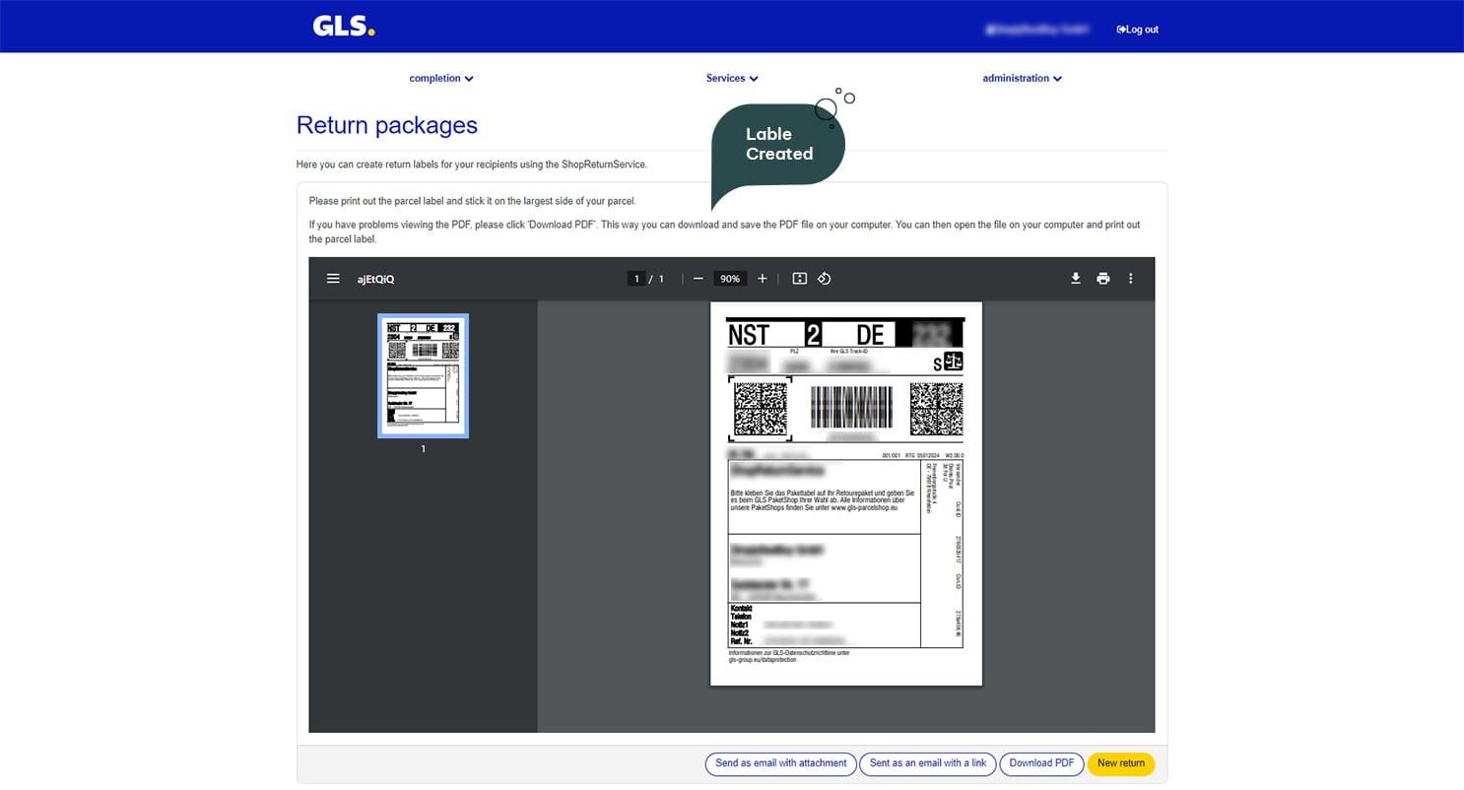
Task: Open PDF viewer more actions menu
Action: click(1130, 279)
